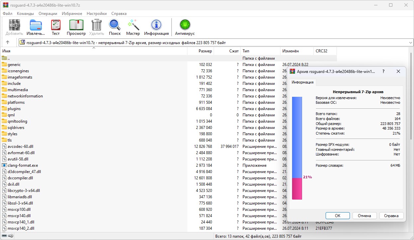Open the Команды menu

click(26, 14)
